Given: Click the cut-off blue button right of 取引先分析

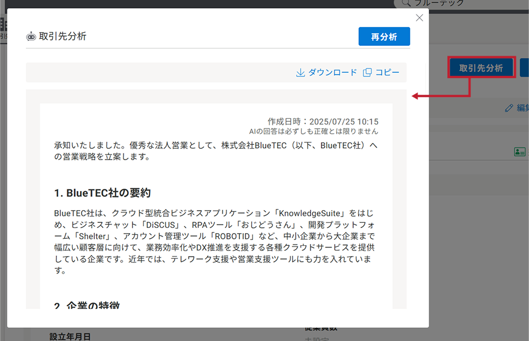Looking at the screenshot, I should (x=524, y=68).
